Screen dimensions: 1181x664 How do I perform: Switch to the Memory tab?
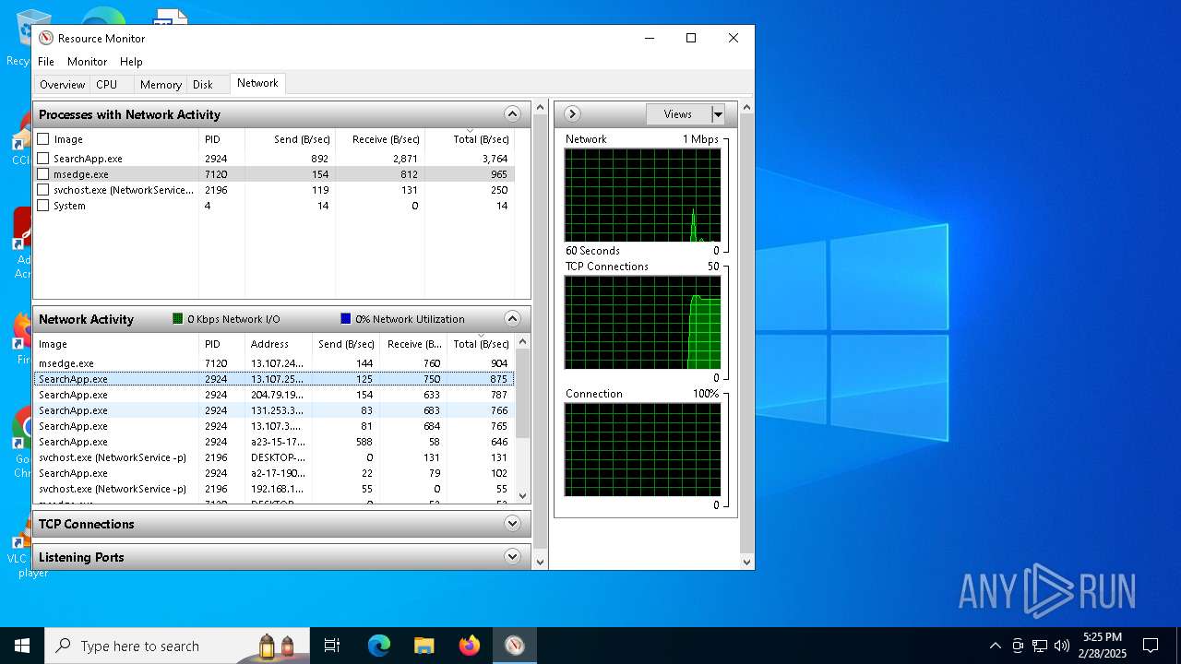click(161, 84)
